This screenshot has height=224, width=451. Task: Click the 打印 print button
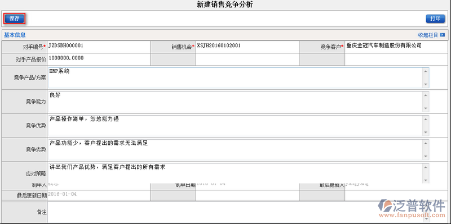[x=435, y=19]
